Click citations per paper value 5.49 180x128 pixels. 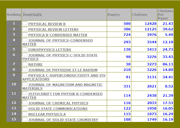coord(169,35)
